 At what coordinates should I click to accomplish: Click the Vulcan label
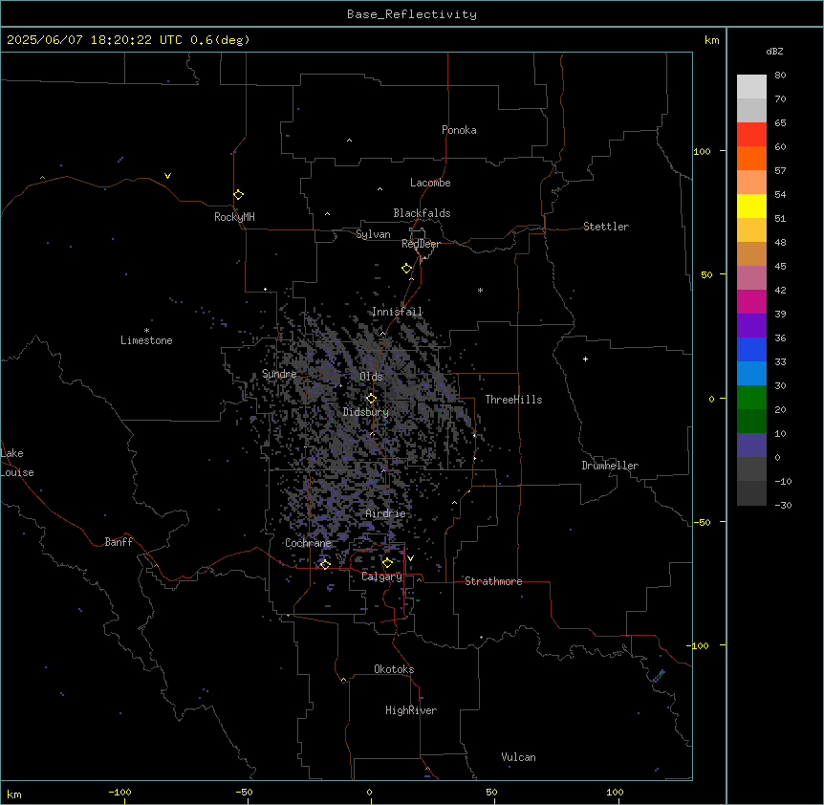coord(518,757)
